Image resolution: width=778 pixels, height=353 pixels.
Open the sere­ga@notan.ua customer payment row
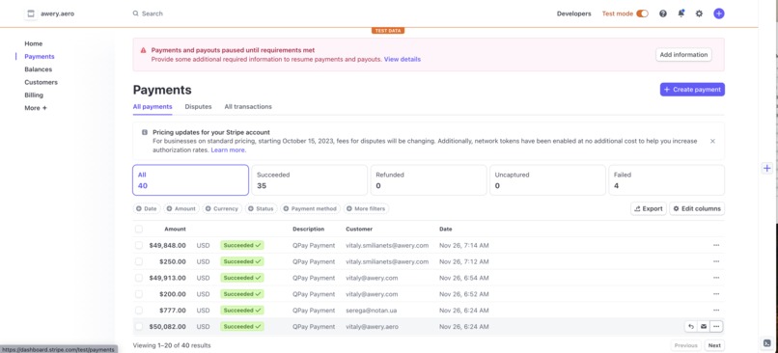429,310
